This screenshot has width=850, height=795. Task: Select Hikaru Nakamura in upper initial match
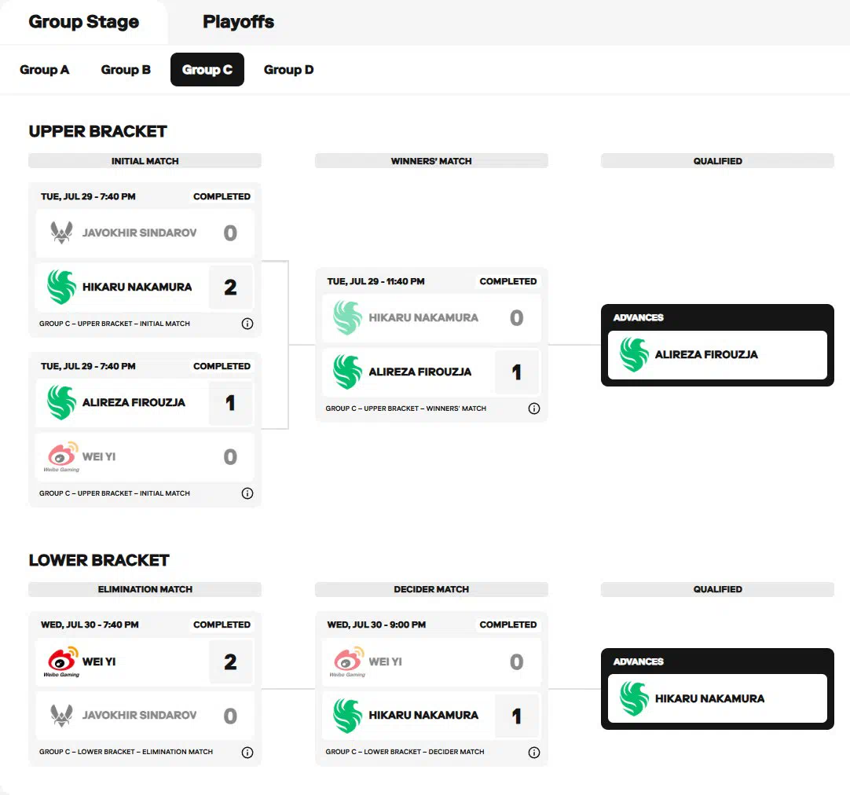(x=137, y=287)
